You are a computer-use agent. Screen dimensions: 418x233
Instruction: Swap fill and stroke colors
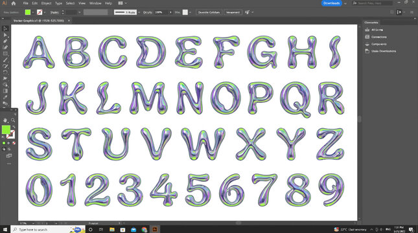pos(14,127)
